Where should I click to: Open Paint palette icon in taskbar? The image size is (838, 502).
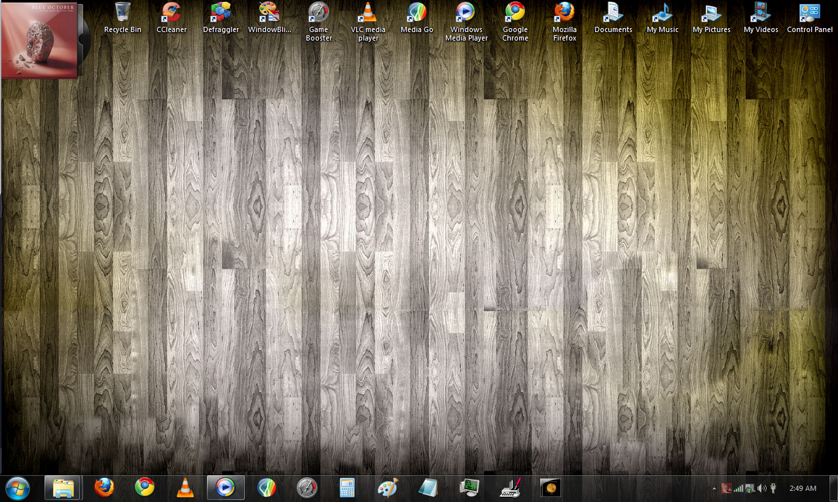[388, 488]
